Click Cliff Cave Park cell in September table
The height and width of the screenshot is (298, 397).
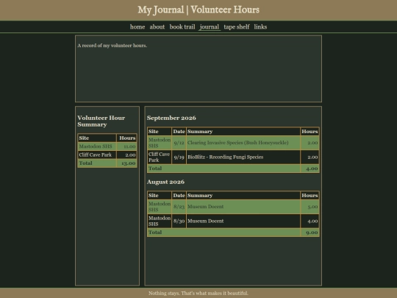click(x=160, y=157)
